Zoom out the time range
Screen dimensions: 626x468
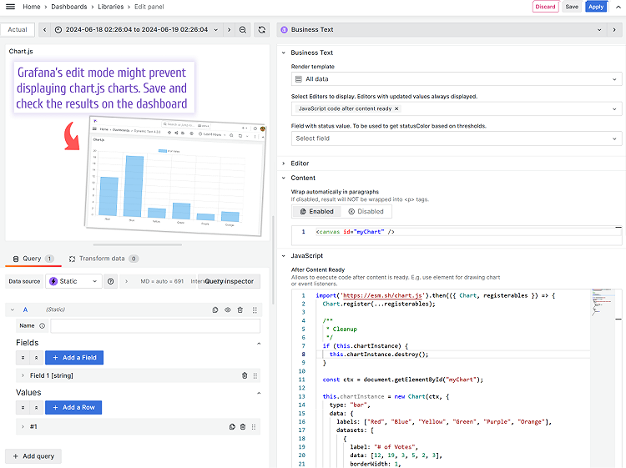(243, 29)
